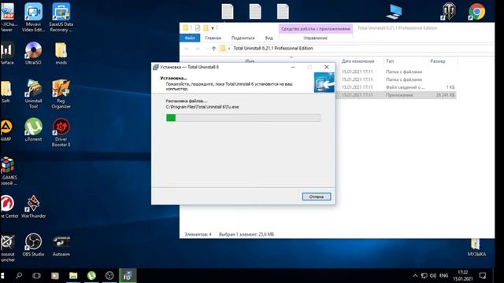The height and width of the screenshot is (283, 504).
Task: Select Средства работы с приложениями tab
Action: (x=316, y=28)
